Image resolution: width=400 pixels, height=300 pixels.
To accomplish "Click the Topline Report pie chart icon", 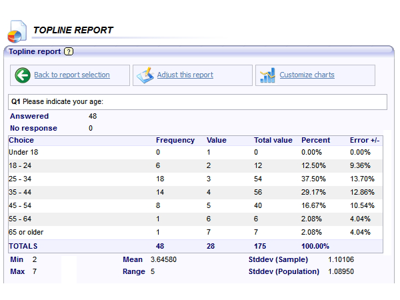I will pos(16,31).
